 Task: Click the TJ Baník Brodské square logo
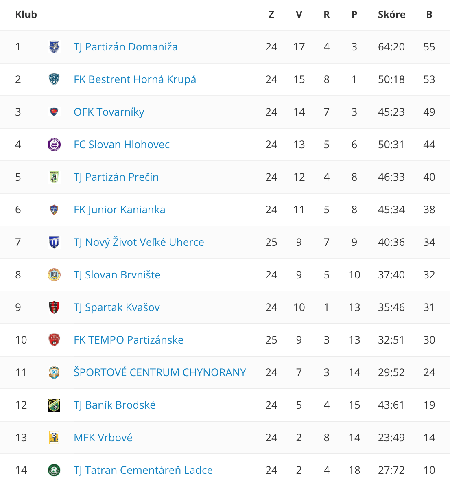(54, 405)
